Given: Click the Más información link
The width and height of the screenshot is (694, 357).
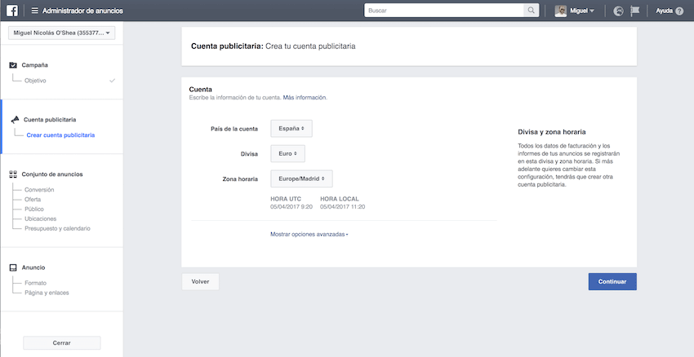Looking at the screenshot, I should click(305, 98).
